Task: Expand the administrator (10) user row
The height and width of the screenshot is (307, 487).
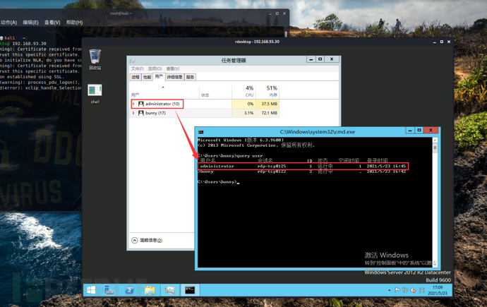Action: [x=133, y=104]
